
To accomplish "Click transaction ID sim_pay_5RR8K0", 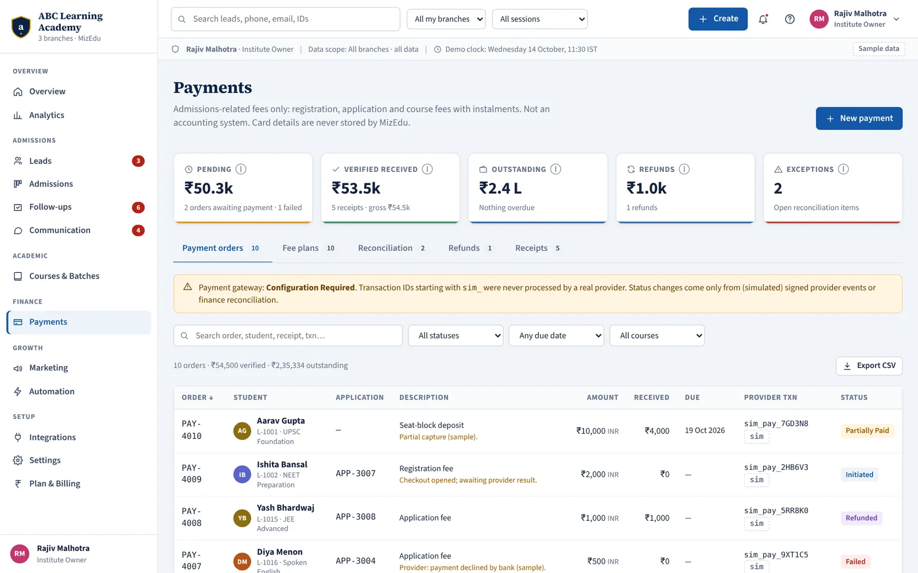I will (x=776, y=511).
